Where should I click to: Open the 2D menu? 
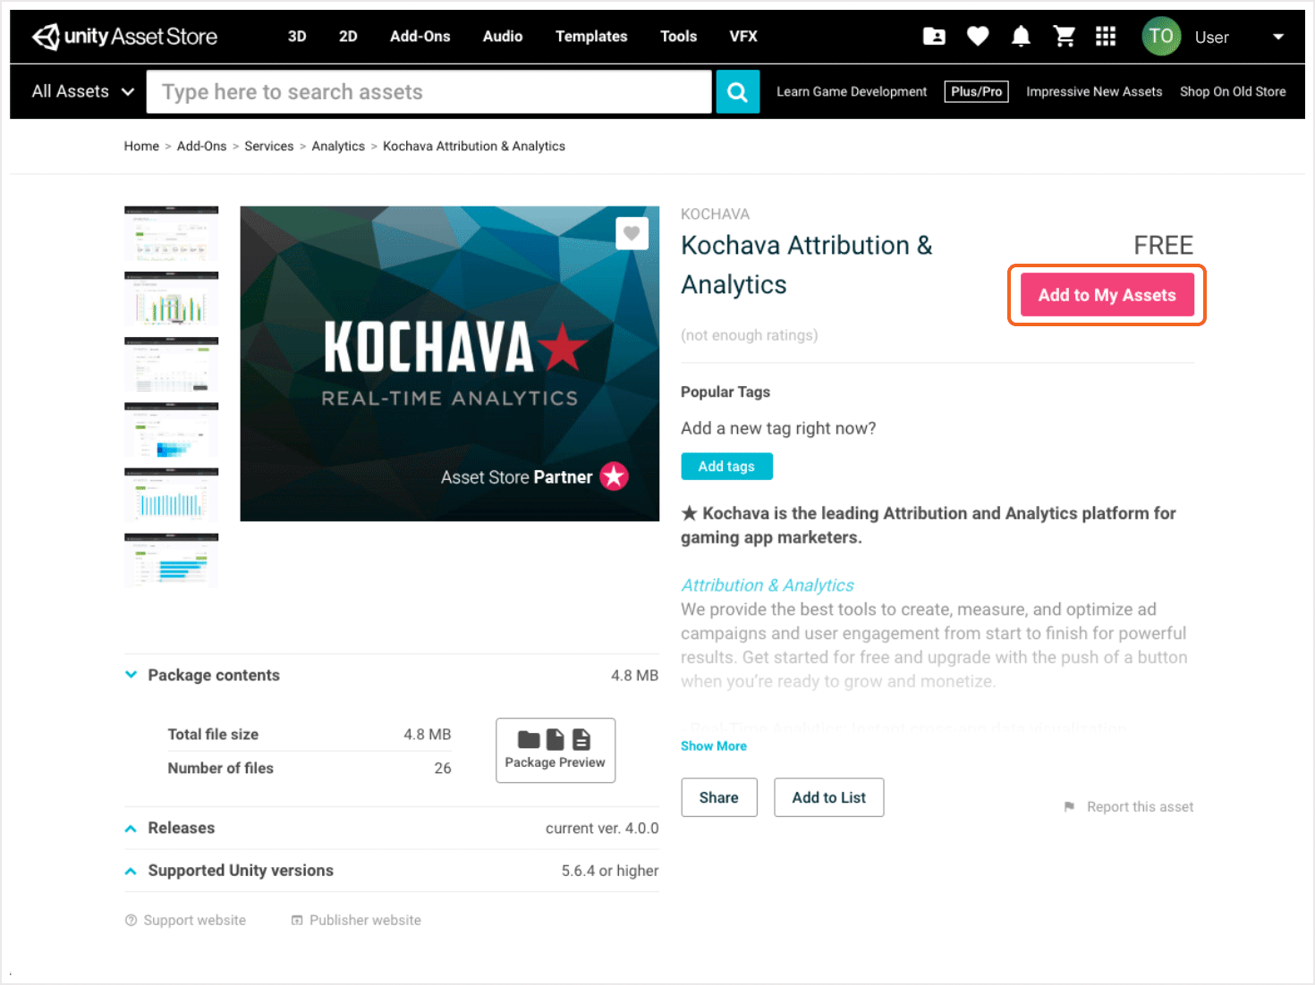click(348, 37)
